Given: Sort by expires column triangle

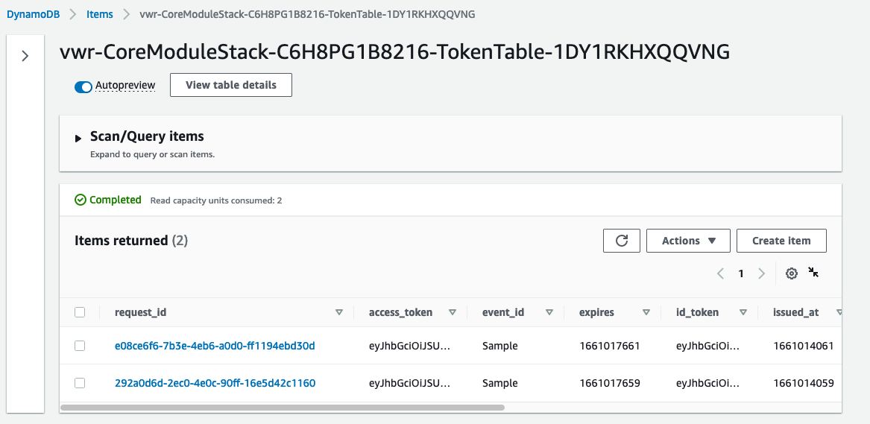Looking at the screenshot, I should point(646,312).
